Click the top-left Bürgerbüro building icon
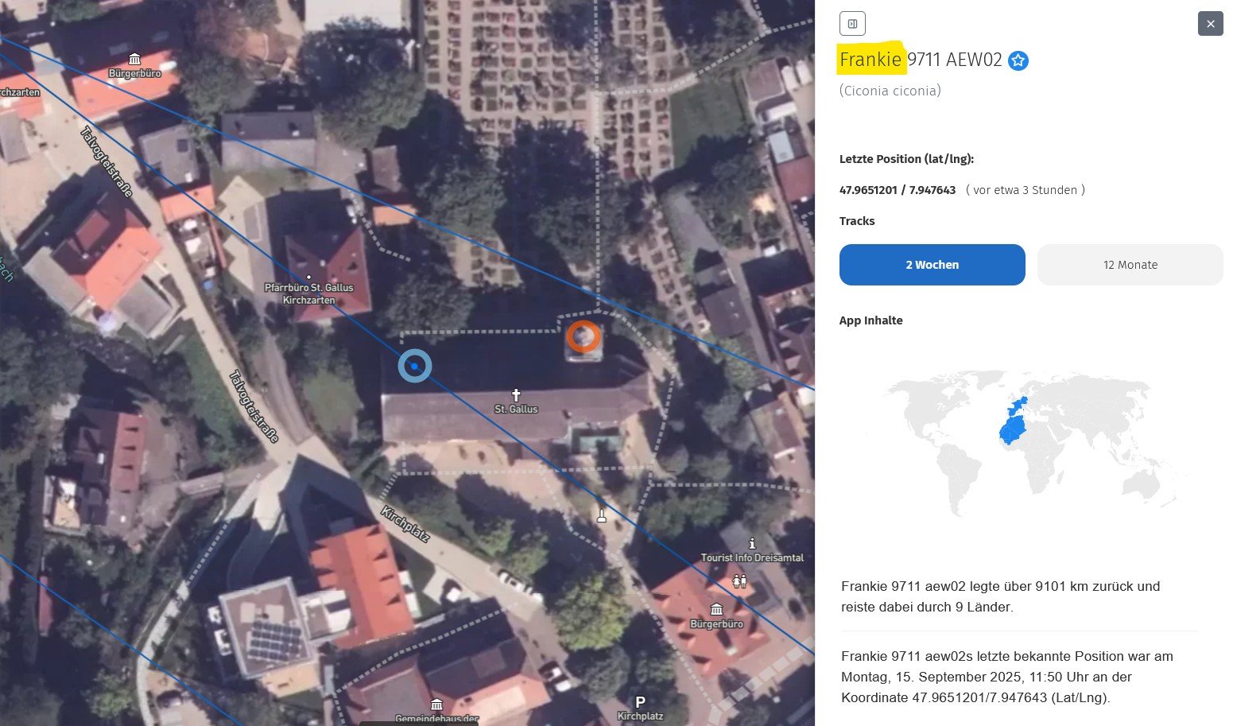Image resolution: width=1233 pixels, height=726 pixels. click(135, 59)
